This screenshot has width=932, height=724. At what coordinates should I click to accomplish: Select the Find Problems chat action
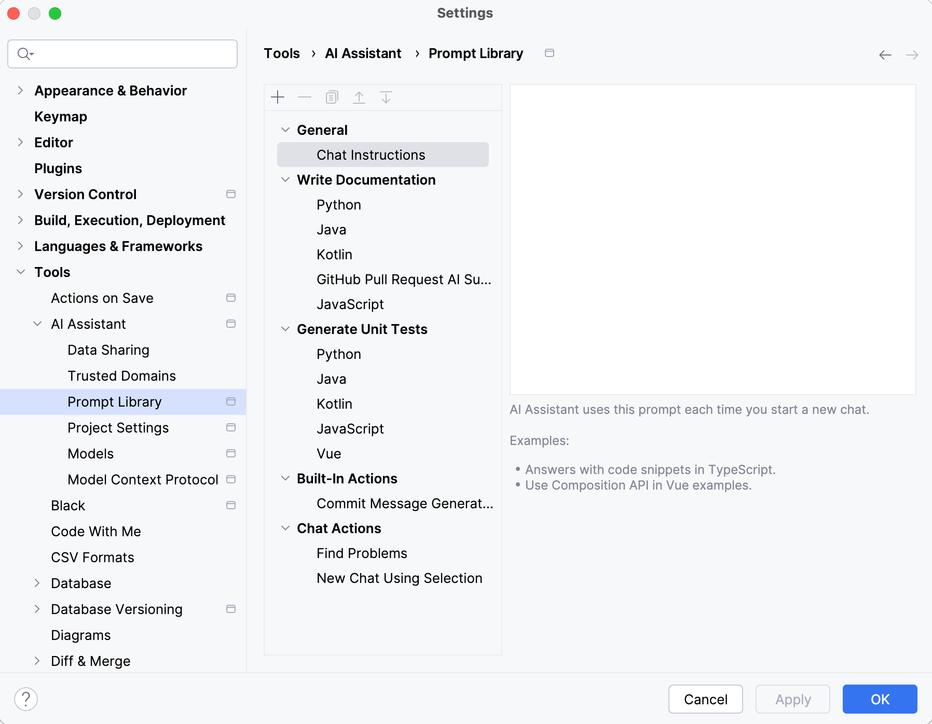[x=362, y=553]
